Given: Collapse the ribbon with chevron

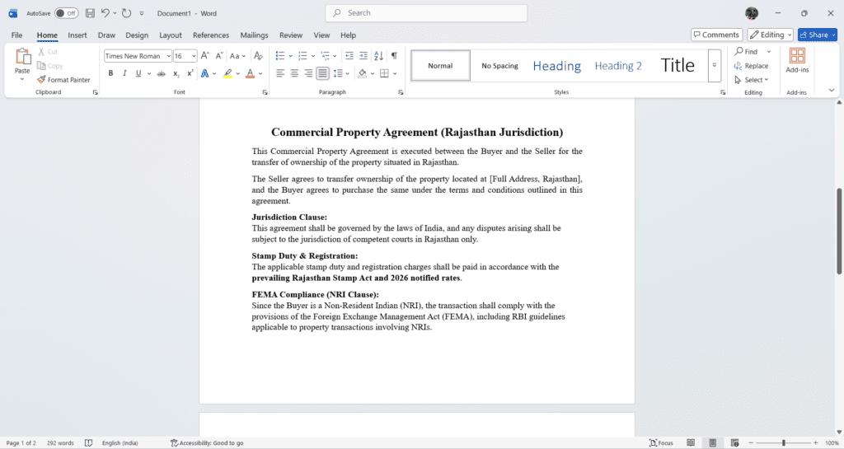Looking at the screenshot, I should tap(832, 91).
